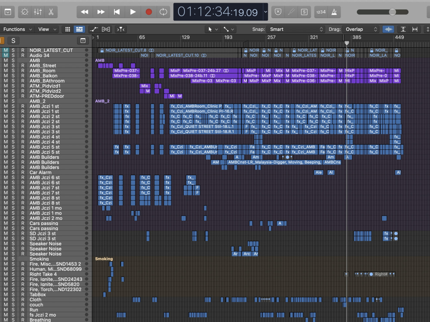Open the secondary tool dropdown
The height and width of the screenshot is (322, 430).
click(x=229, y=29)
